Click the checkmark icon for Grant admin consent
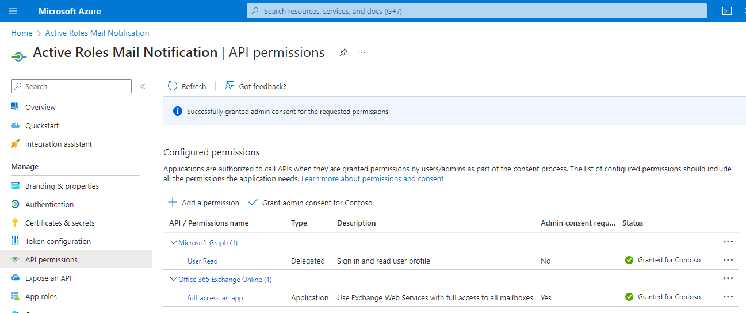Viewport: 746px width, 313px height. 253,203
